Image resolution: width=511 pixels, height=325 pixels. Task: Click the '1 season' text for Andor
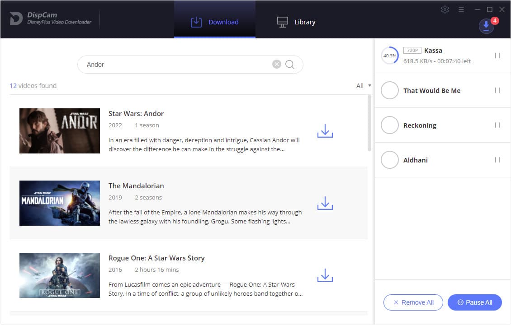click(x=147, y=125)
